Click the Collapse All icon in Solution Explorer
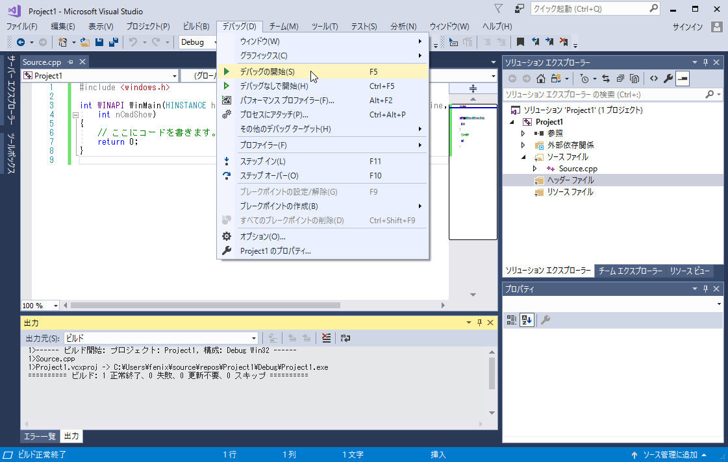This screenshot has height=462, width=728. (x=620, y=79)
